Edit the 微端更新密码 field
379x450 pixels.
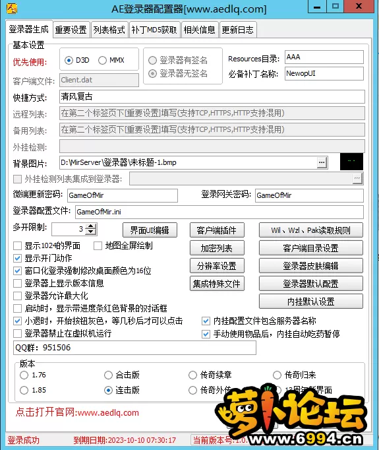123,195
